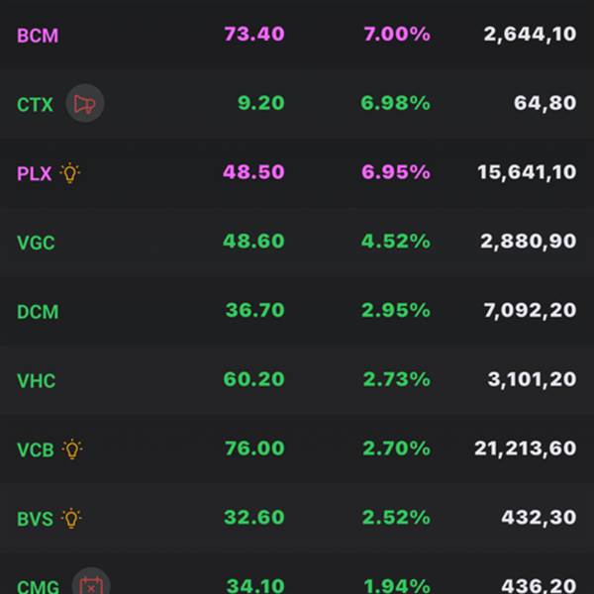Select PLX volume 15,641,10
The height and width of the screenshot is (594, 594).
[526, 172]
